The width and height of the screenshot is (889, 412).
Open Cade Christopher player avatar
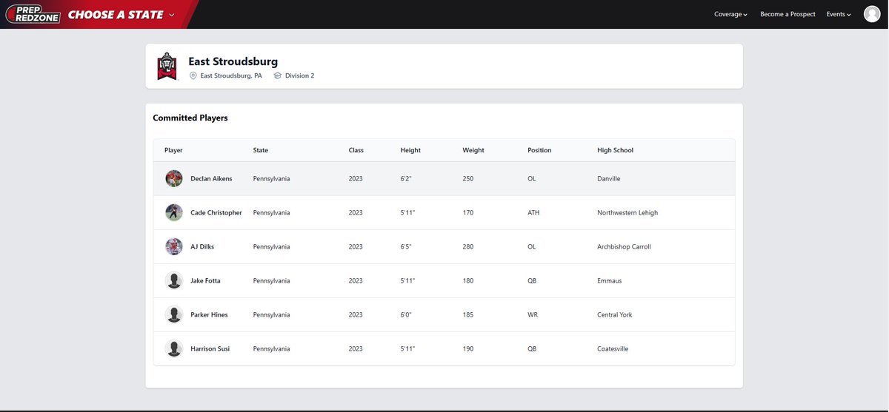coord(174,213)
